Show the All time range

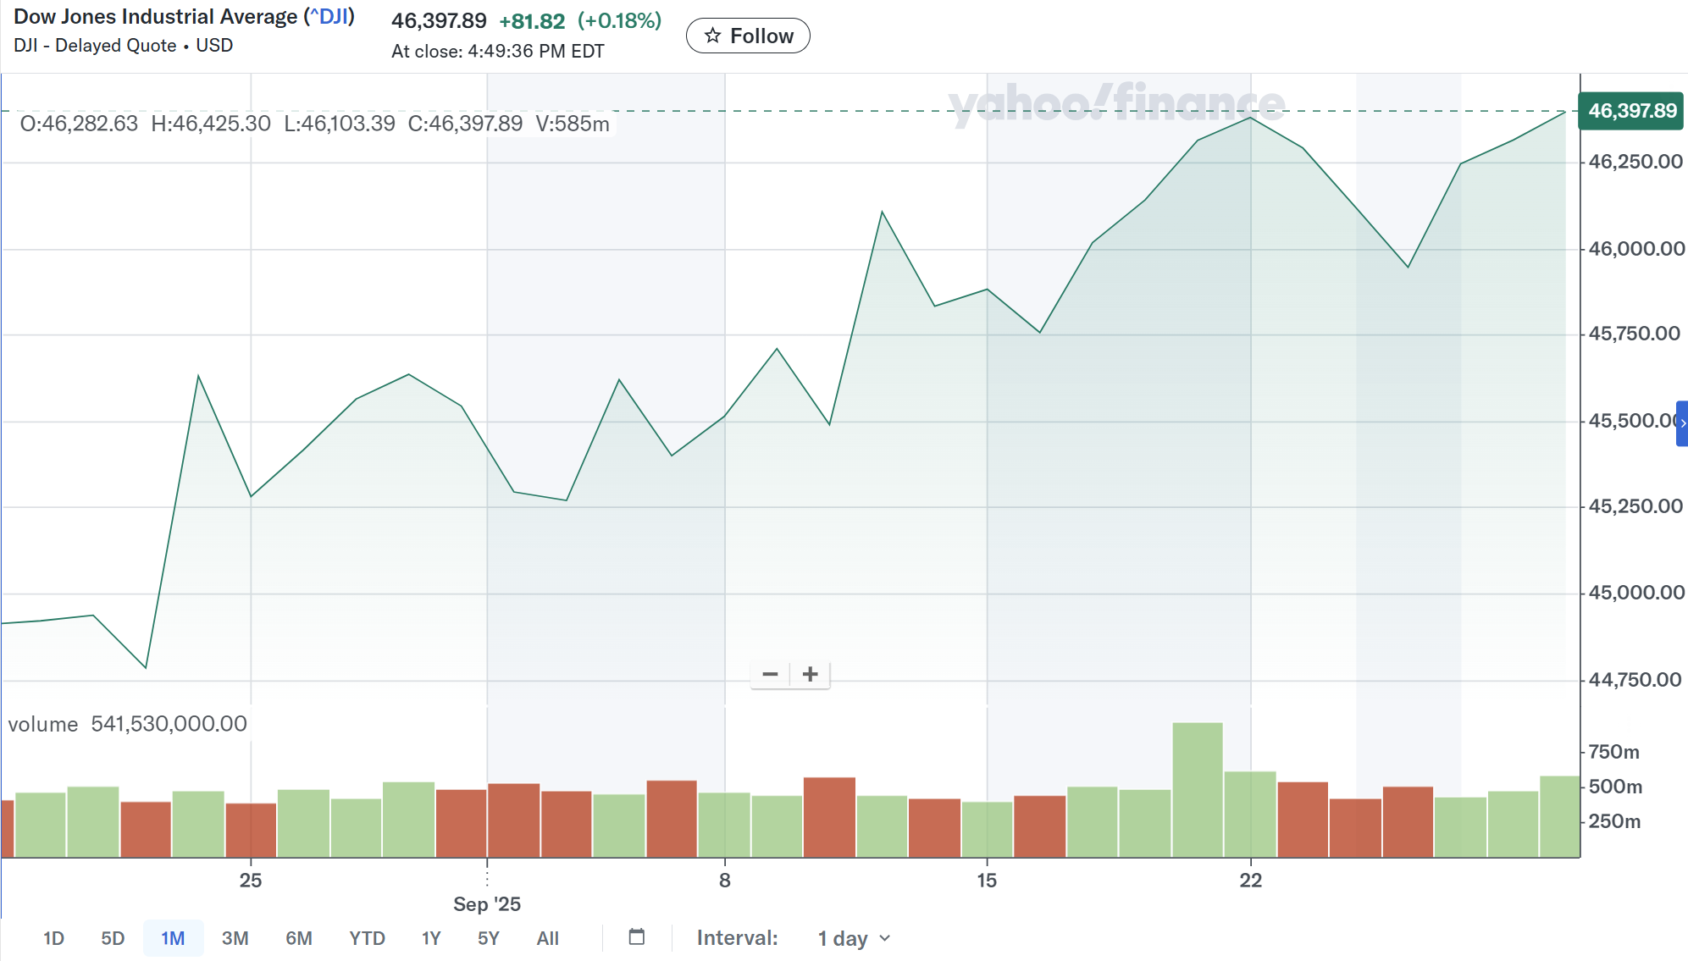tap(548, 938)
